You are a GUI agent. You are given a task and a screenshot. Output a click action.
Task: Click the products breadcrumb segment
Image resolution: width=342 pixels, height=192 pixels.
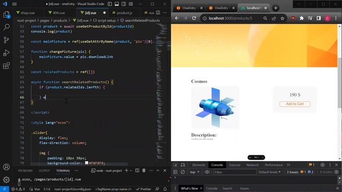[60, 20]
